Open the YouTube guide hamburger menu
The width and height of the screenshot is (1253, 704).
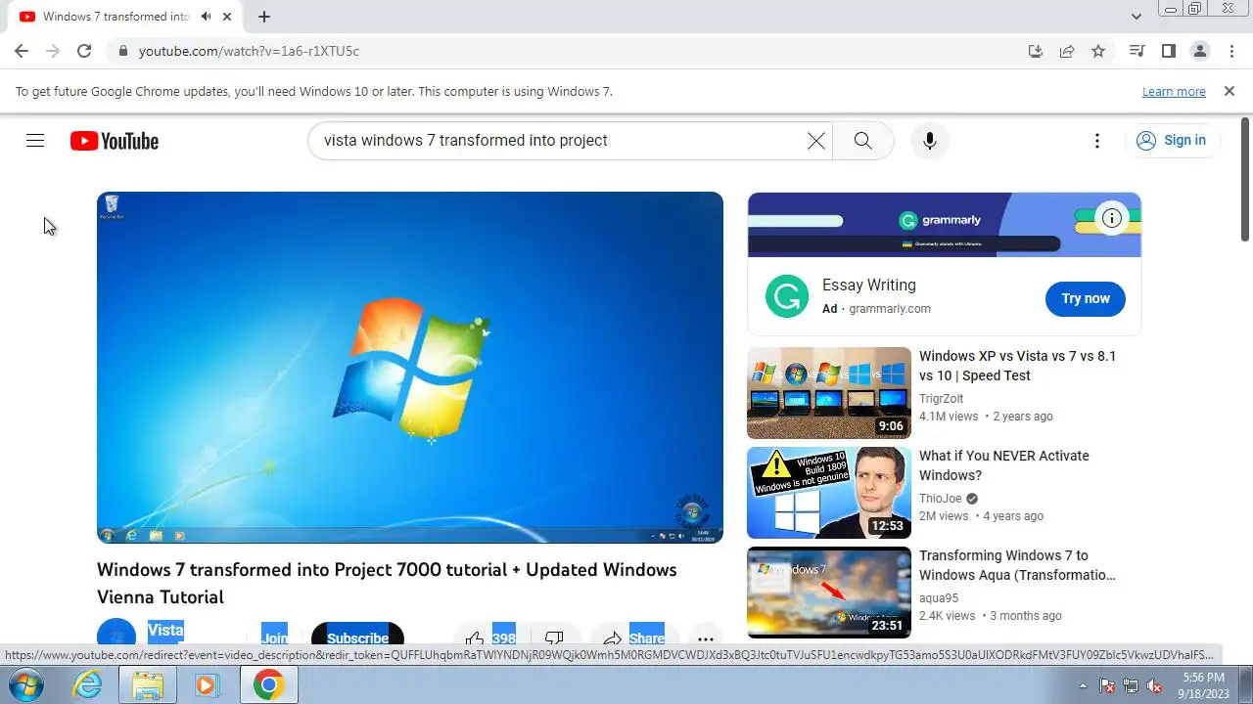[35, 141]
